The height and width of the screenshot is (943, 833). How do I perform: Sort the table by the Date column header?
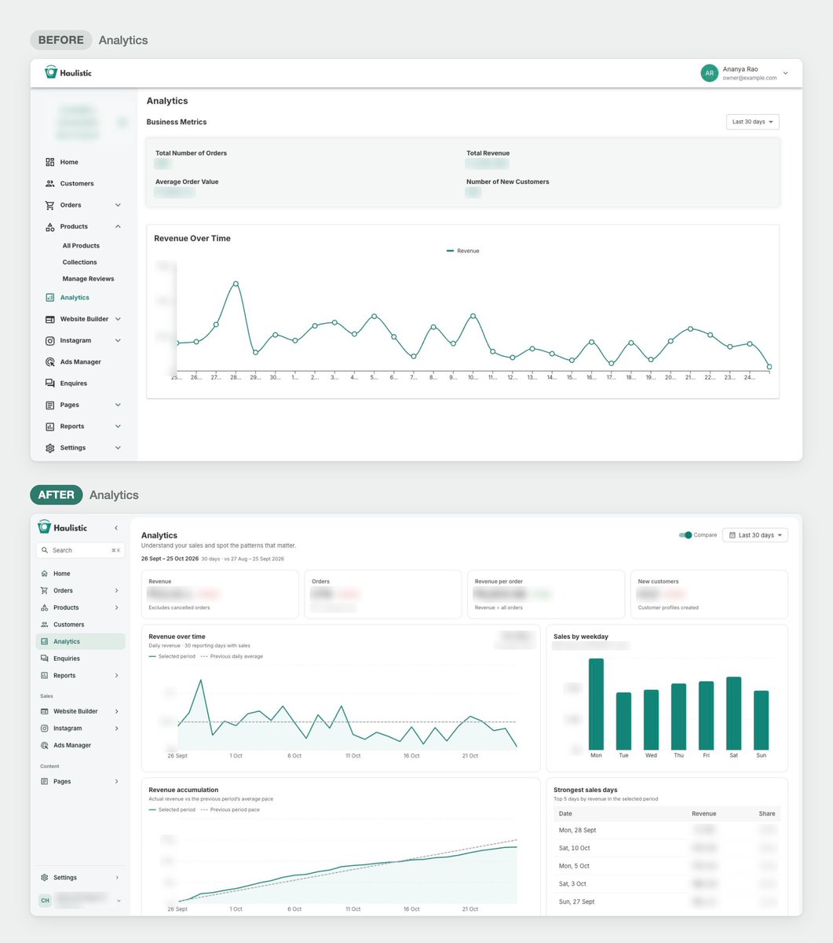pos(565,814)
